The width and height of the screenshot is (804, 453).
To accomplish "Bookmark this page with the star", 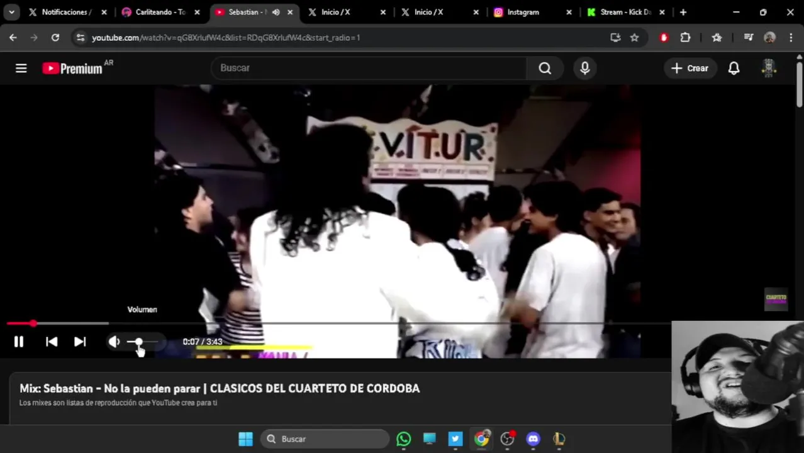I will pyautogui.click(x=635, y=38).
